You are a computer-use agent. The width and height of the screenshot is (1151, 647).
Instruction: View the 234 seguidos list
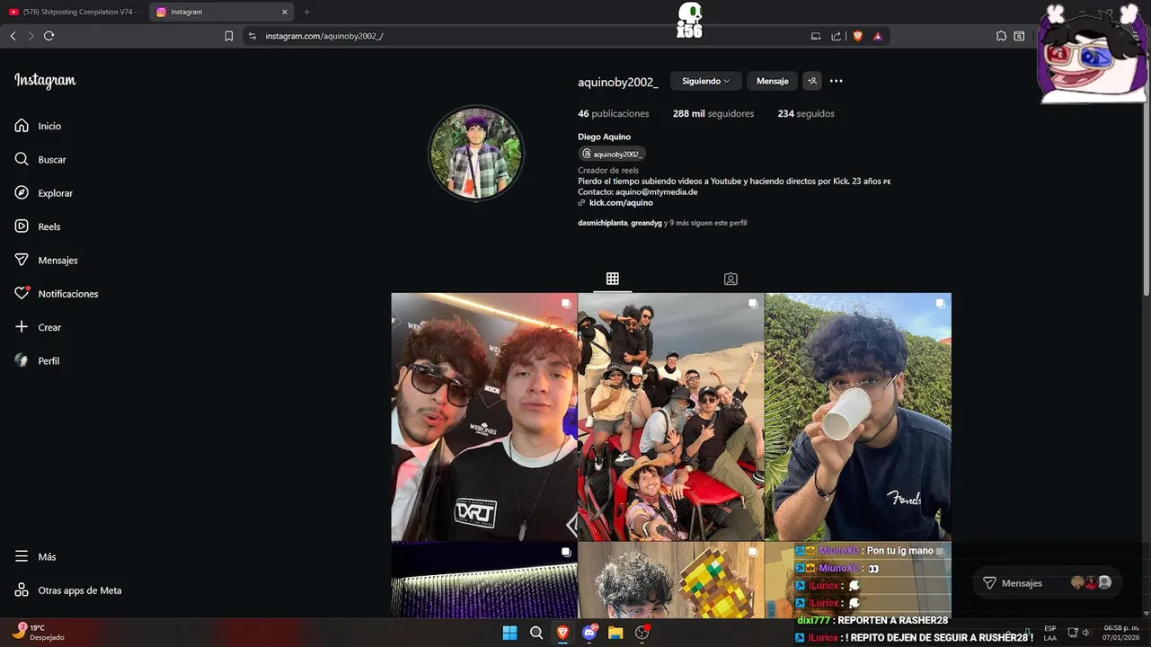806,113
